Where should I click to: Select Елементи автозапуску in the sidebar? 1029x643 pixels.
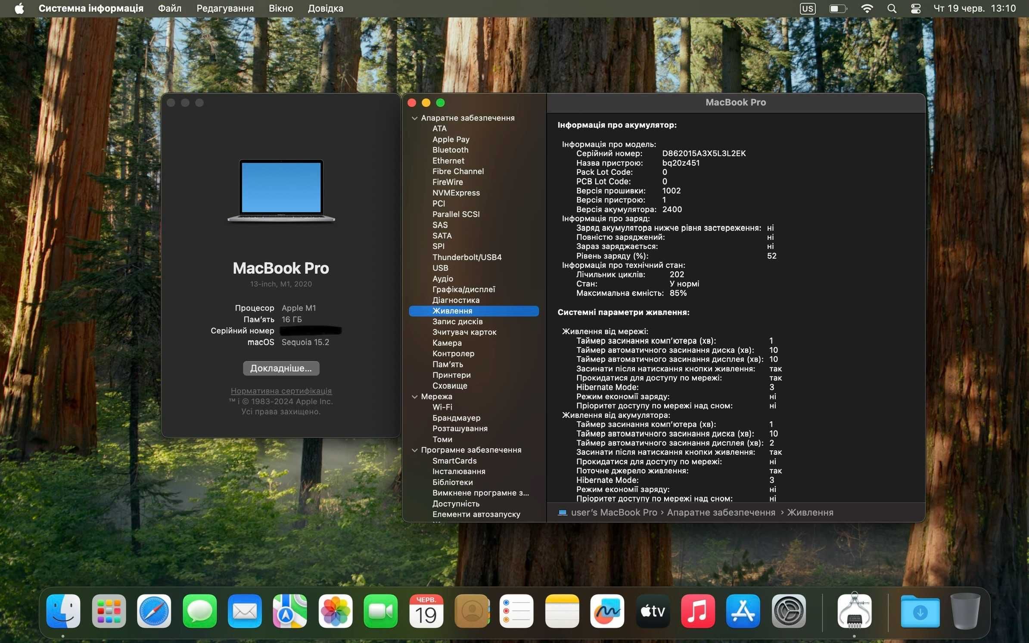point(476,514)
